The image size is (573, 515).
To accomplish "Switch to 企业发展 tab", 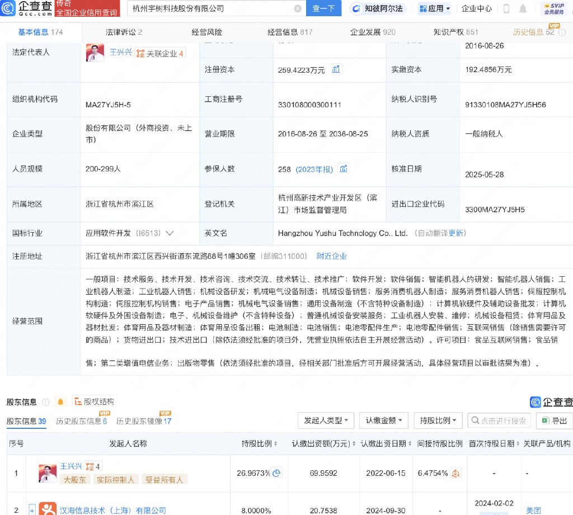I will coord(373,32).
